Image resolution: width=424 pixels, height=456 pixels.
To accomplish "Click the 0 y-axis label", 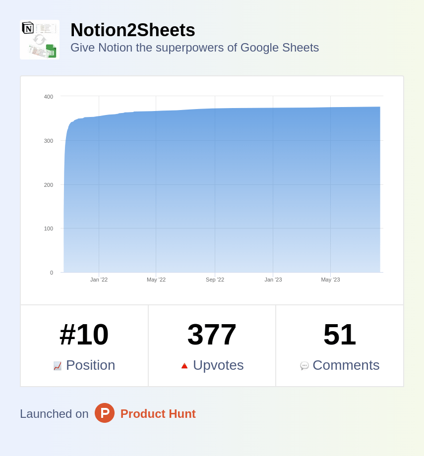I will coord(52,273).
